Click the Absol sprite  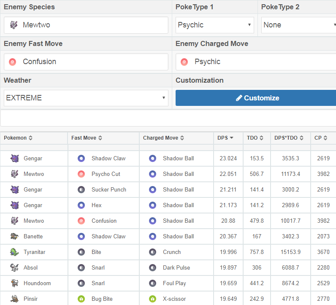pos(14,267)
